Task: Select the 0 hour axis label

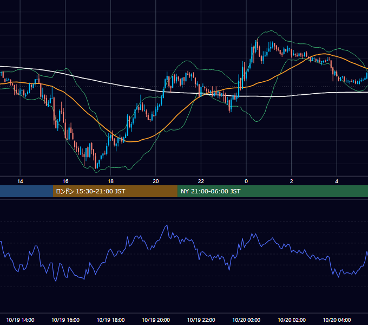Action: click(x=246, y=181)
